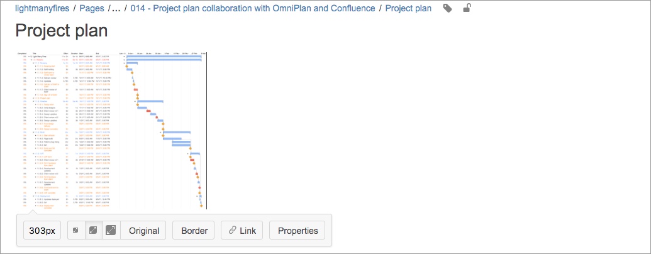The image size is (651, 254).
Task: Open image Properties dialog
Action: click(298, 230)
